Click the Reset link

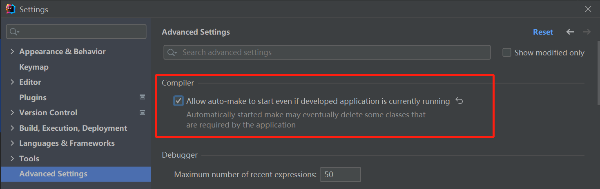pyautogui.click(x=543, y=32)
